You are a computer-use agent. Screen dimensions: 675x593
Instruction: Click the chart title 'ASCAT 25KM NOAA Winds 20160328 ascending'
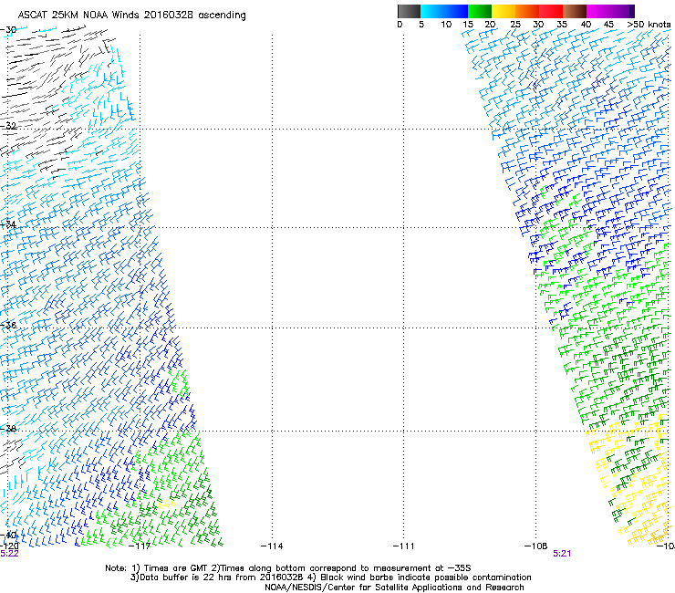(x=131, y=16)
